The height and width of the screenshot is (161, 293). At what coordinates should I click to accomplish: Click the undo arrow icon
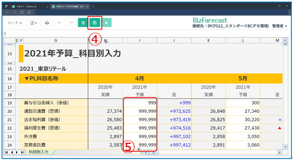click(x=59, y=23)
